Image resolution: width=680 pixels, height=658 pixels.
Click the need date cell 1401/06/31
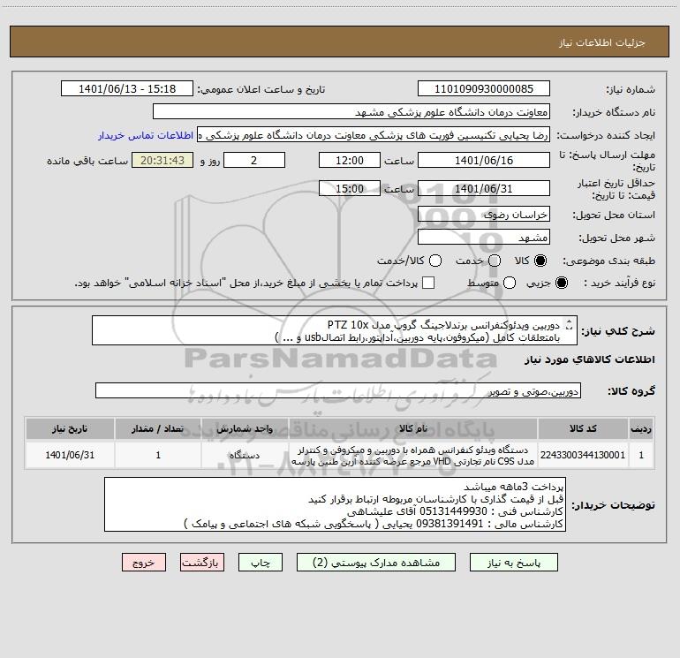70,455
